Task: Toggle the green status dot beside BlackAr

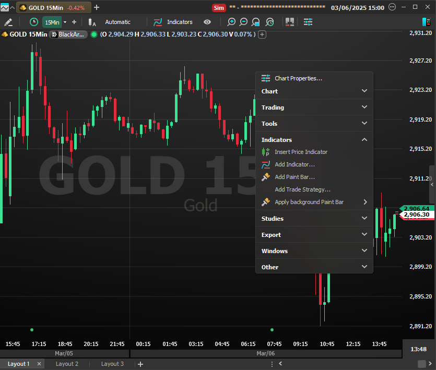Action: [x=93, y=34]
